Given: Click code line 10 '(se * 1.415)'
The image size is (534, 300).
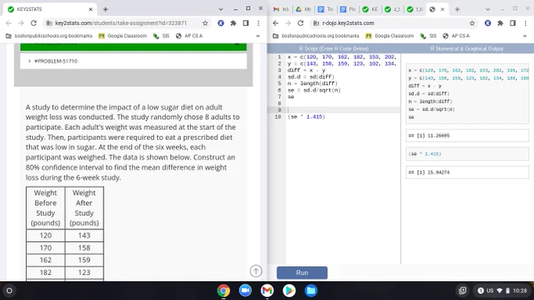Looking at the screenshot, I should click(x=306, y=116).
